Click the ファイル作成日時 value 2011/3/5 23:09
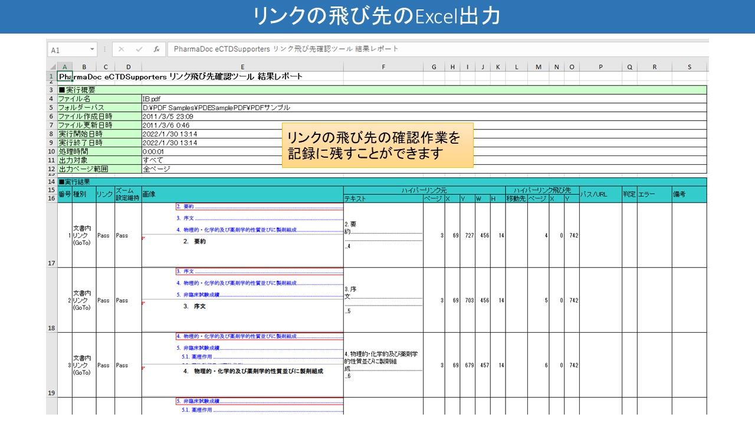The image size is (755, 424). coord(424,117)
